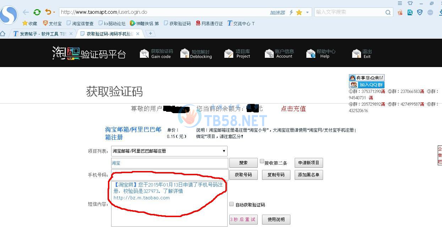Open the blue shield security icon
442x232 pixels.
420,12
